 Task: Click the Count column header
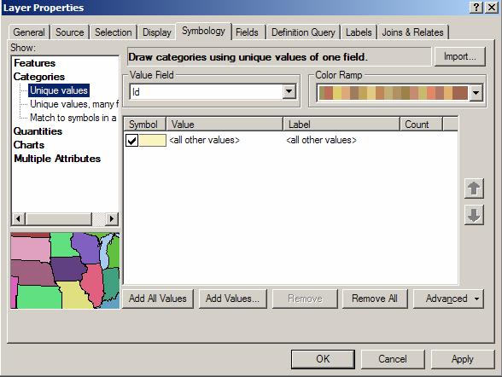click(422, 124)
